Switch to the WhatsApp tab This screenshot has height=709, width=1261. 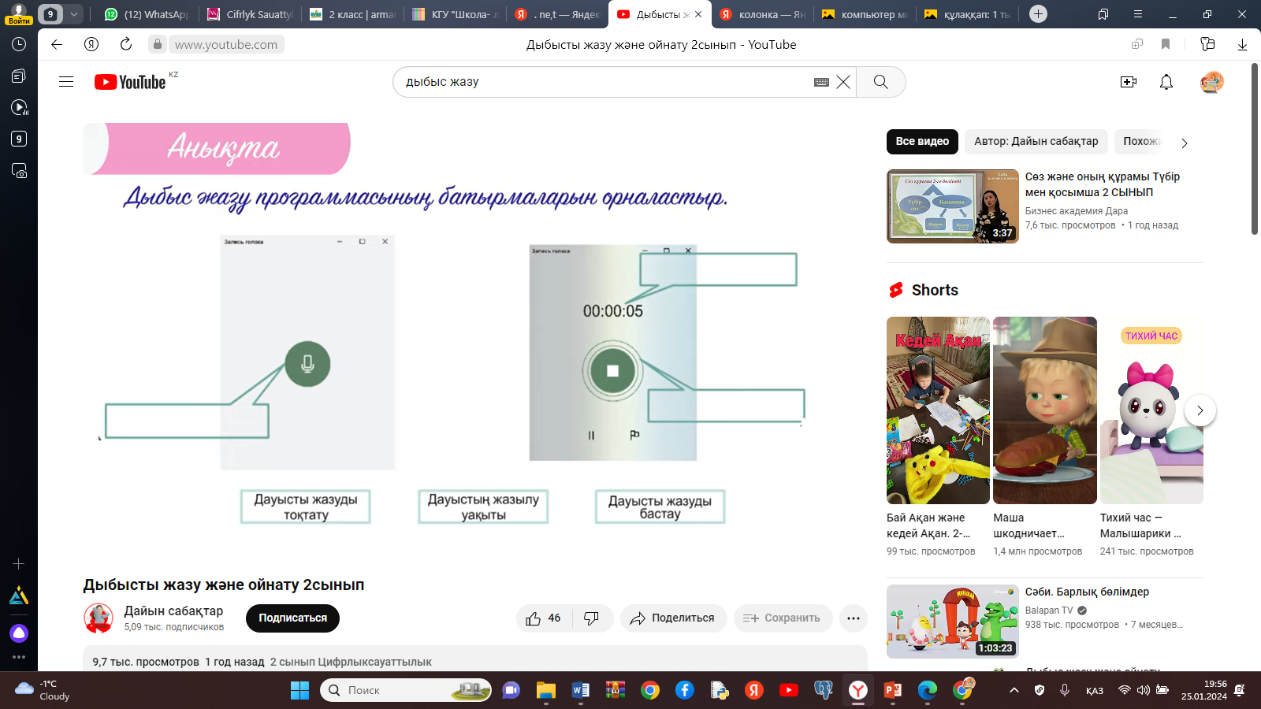[x=147, y=14]
